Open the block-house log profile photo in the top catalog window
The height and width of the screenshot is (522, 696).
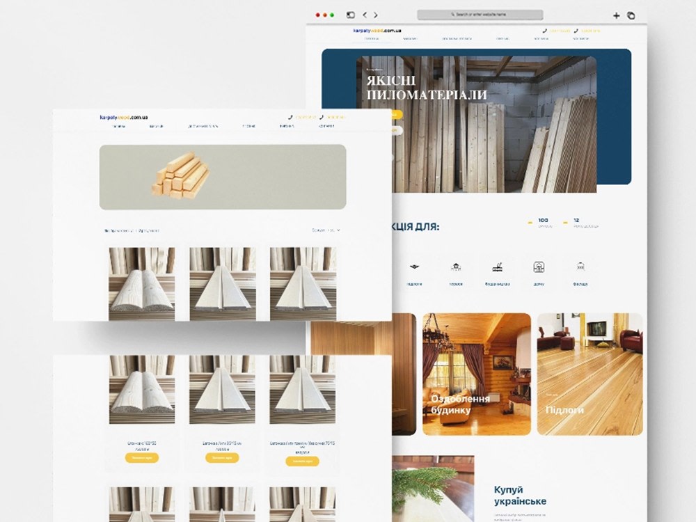141,284
